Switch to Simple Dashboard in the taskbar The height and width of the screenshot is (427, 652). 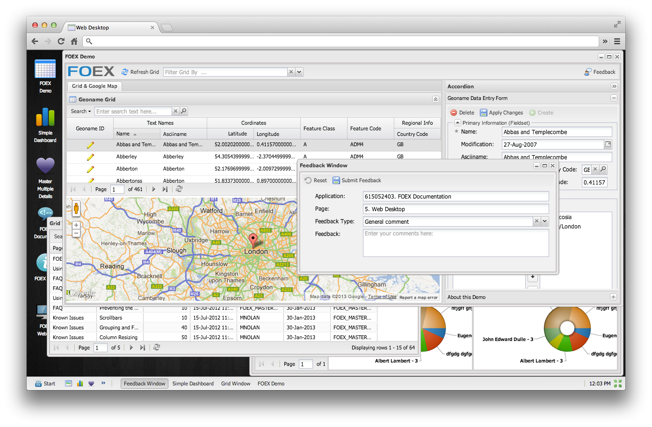point(193,384)
